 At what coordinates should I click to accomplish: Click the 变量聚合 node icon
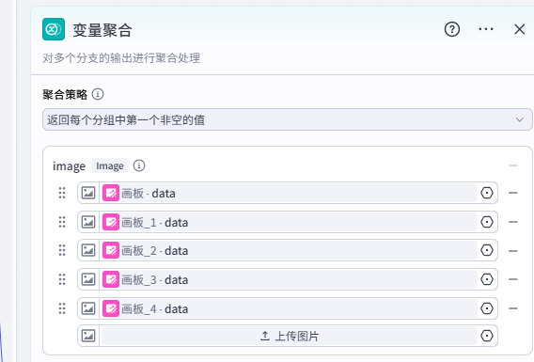(x=54, y=29)
